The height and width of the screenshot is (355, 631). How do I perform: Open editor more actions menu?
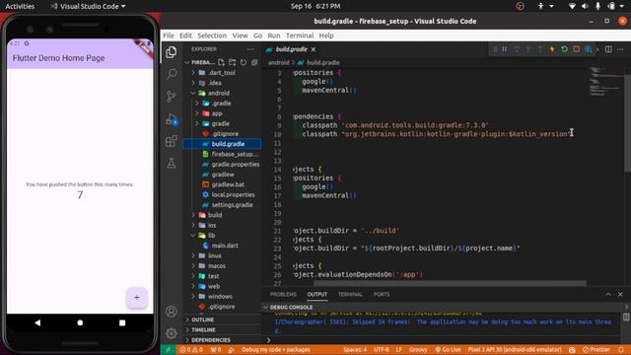620,49
